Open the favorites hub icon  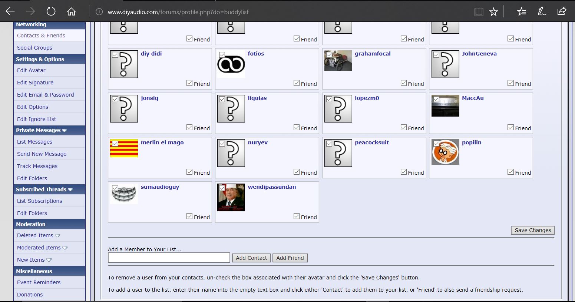click(522, 12)
